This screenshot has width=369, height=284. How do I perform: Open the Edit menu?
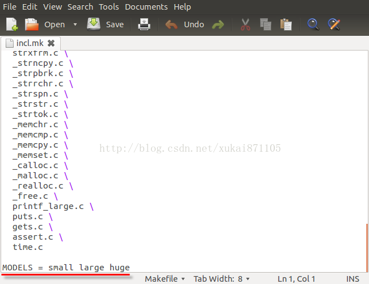click(x=30, y=7)
